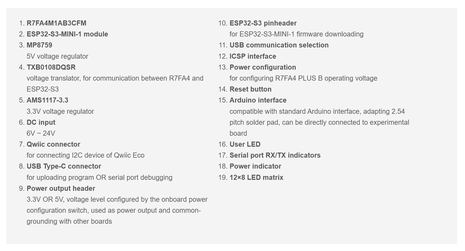The height and width of the screenshot is (251, 465).
Task: Click the R7FA4M1AB3CFM list item
Action: (56, 23)
